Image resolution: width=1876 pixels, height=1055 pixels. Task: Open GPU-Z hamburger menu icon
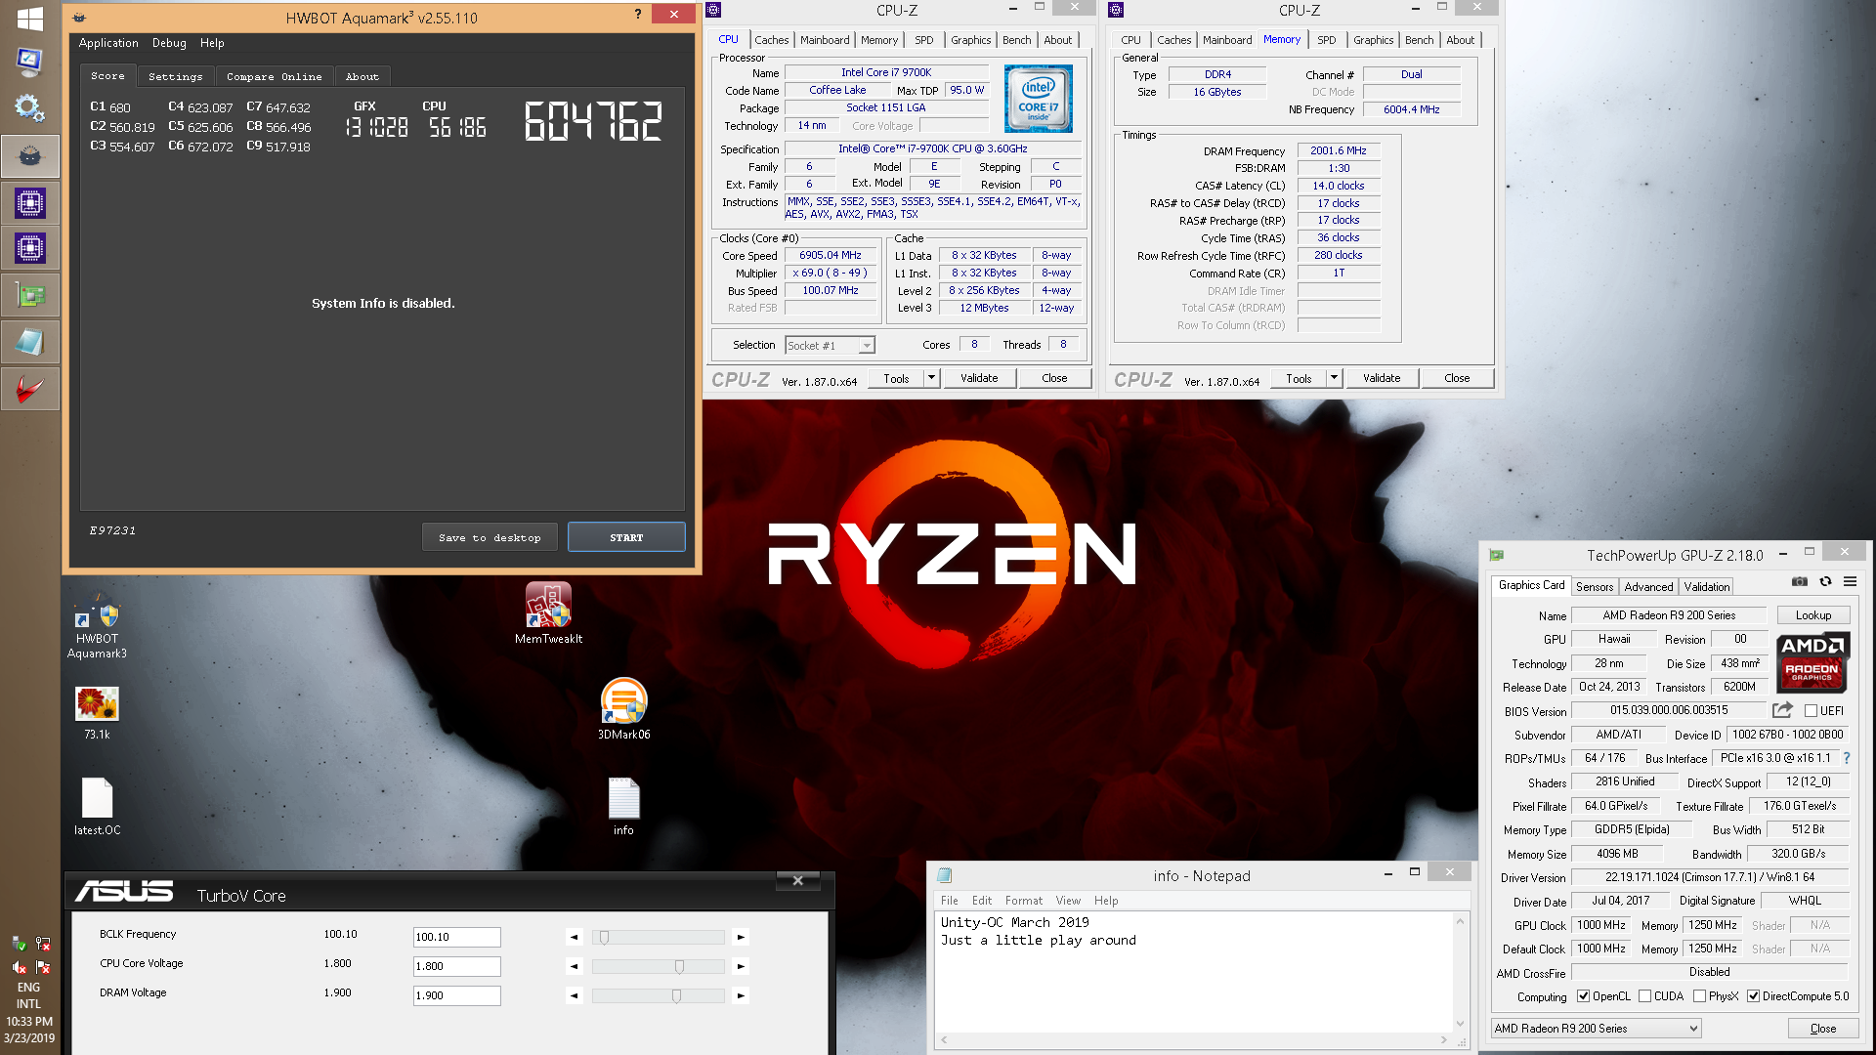click(1850, 582)
